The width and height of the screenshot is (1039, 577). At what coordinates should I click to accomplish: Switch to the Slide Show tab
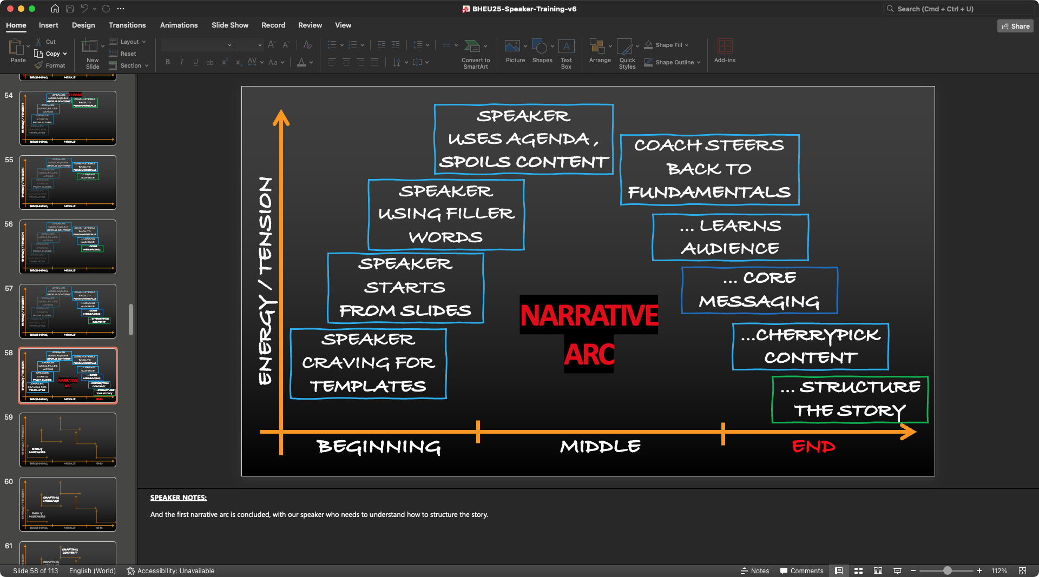pos(230,25)
